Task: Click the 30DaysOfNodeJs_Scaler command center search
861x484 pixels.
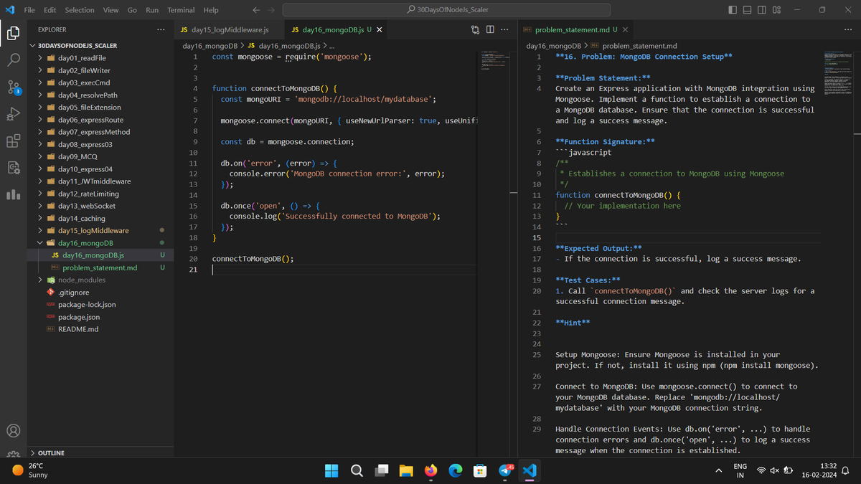Action: pos(446,10)
